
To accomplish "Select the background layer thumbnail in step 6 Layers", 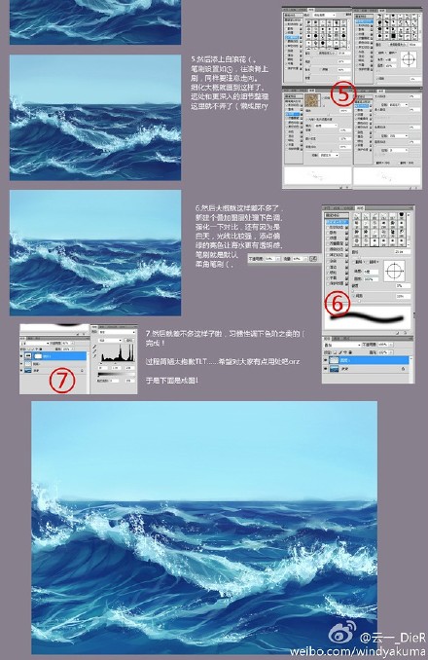I will [x=335, y=369].
